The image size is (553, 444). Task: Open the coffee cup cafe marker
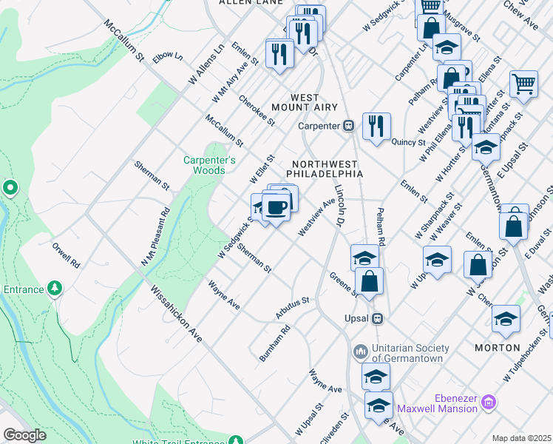276,208
